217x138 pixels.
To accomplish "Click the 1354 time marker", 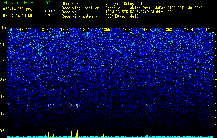I will pyautogui.click(x=86, y=30).
